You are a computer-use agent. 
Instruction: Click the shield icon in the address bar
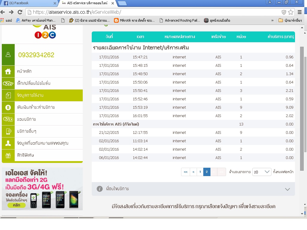point(284,12)
